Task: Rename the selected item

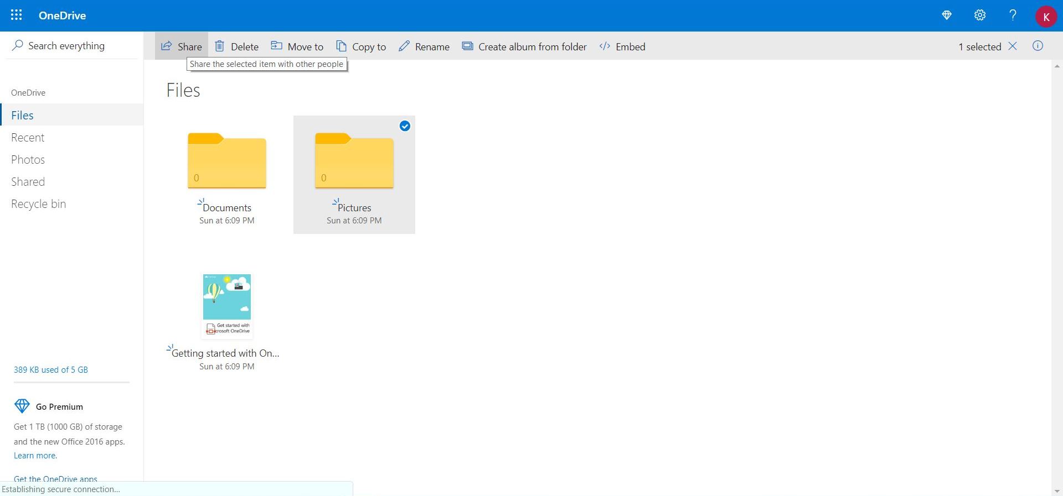Action: [424, 46]
